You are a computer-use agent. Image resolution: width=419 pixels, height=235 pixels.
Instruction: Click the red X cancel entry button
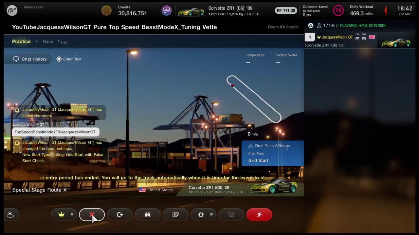coord(92,215)
